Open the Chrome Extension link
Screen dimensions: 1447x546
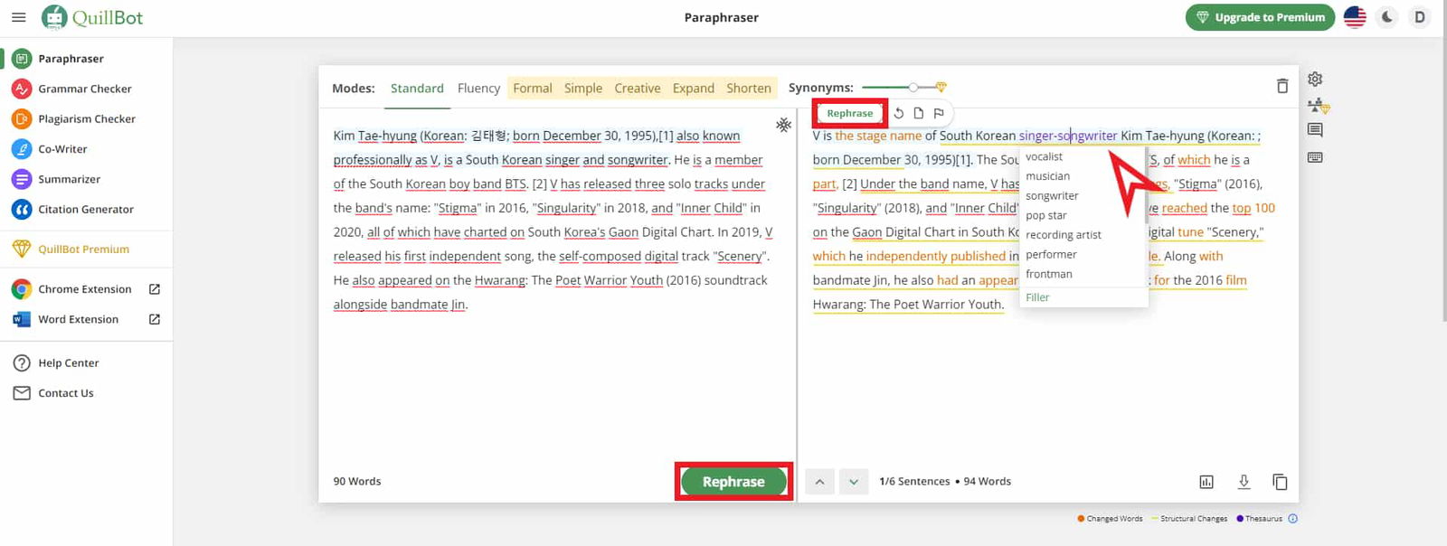click(x=84, y=289)
